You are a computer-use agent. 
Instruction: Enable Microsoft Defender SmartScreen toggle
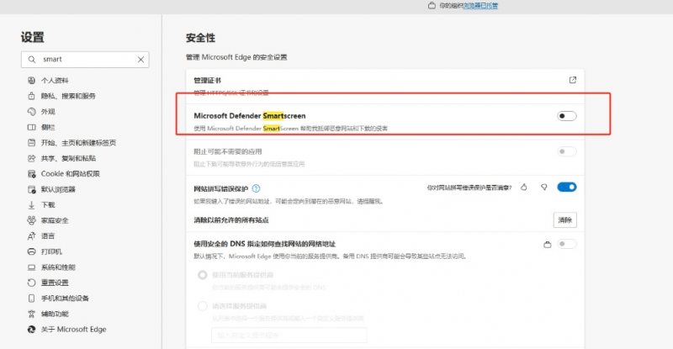pos(567,116)
